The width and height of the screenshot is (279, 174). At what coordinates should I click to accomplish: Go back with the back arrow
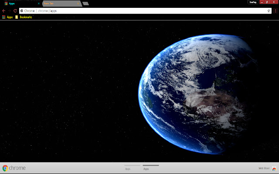pos(4,11)
